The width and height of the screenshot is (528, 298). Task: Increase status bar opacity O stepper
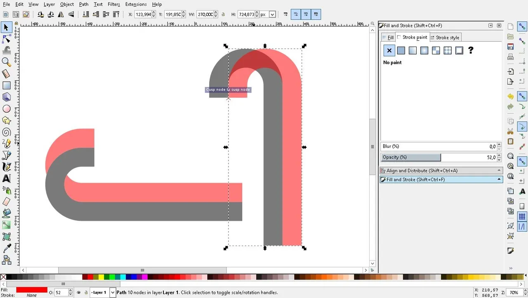point(71,291)
